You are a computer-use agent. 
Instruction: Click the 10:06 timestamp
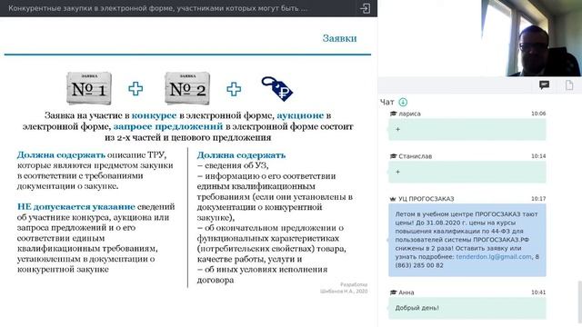click(x=538, y=114)
